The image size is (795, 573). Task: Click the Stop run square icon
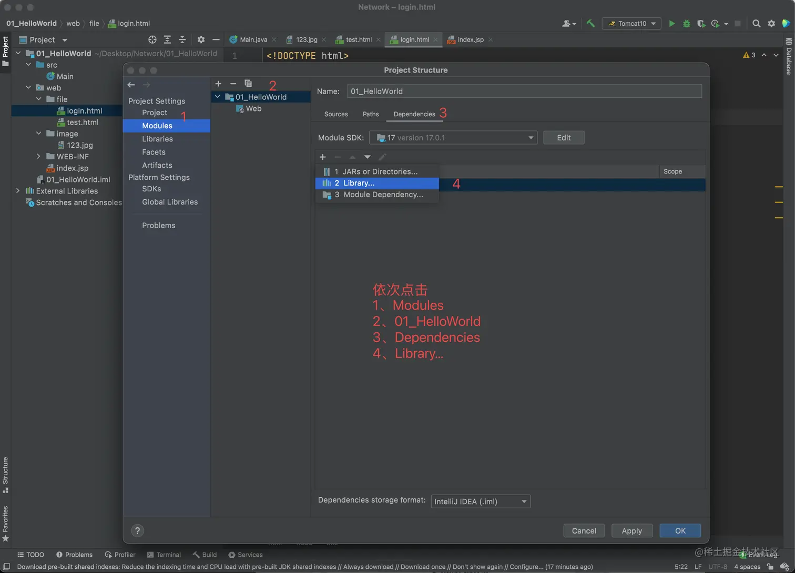coord(738,23)
